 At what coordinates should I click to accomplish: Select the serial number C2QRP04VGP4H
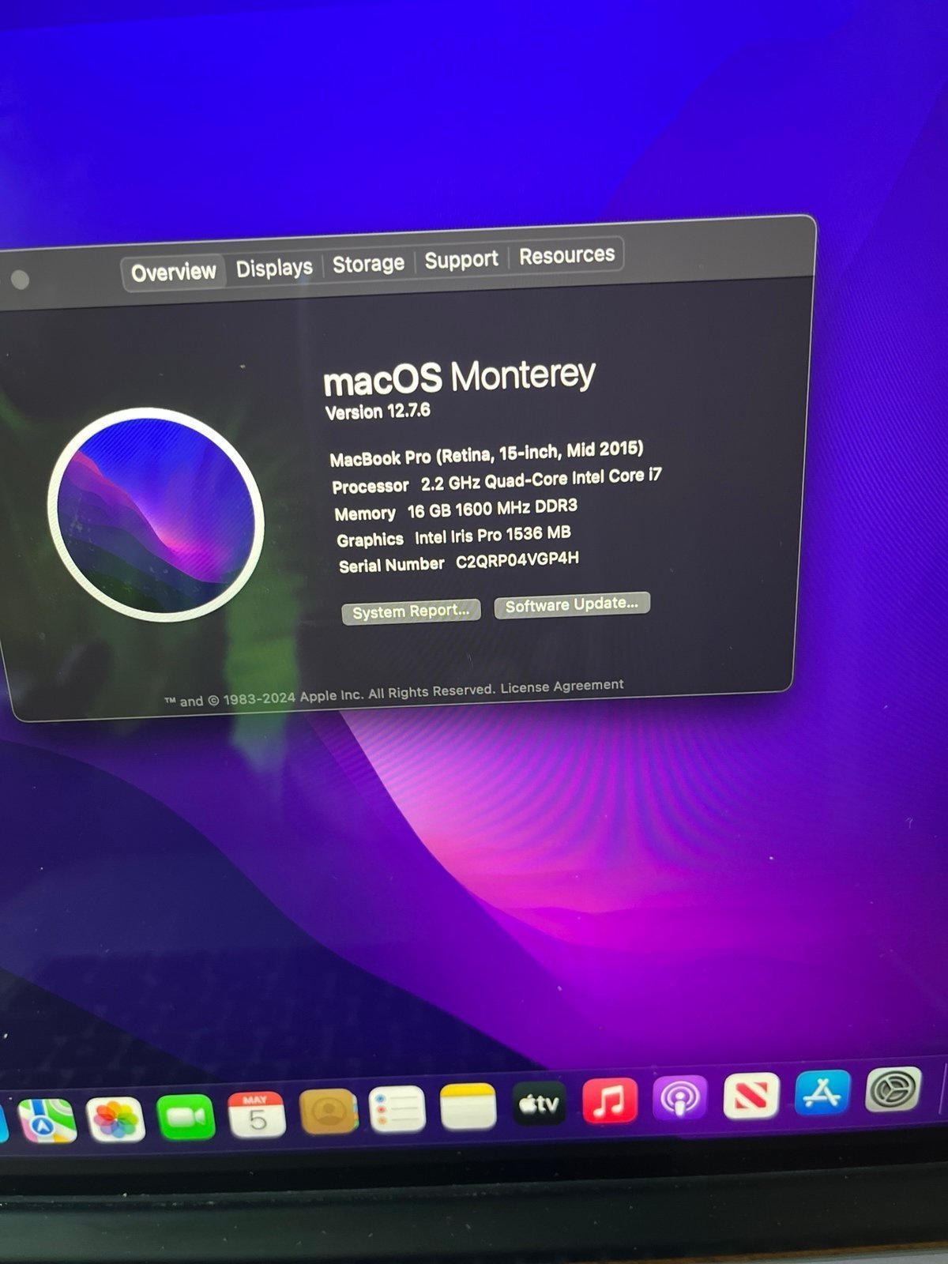(517, 561)
